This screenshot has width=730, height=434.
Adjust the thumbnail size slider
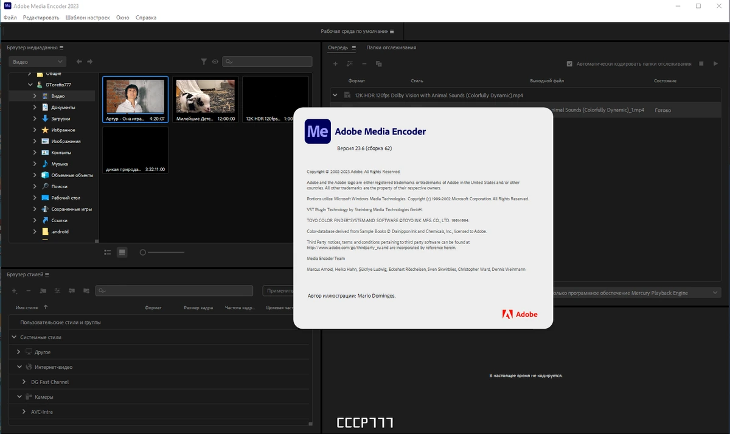(x=162, y=252)
